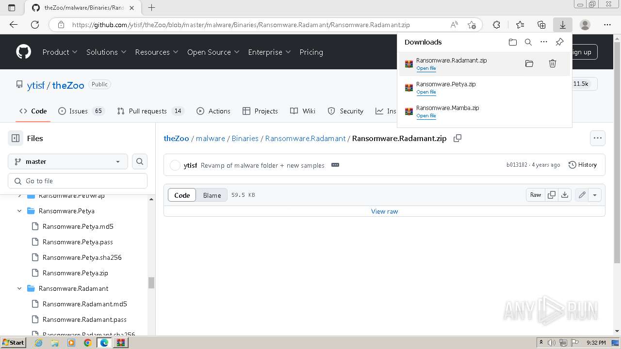Open a new browser tab
The height and width of the screenshot is (349, 621).
(x=151, y=8)
